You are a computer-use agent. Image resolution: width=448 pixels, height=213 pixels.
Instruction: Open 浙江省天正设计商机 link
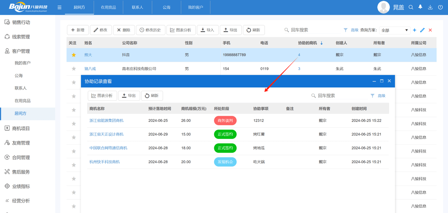point(107,134)
